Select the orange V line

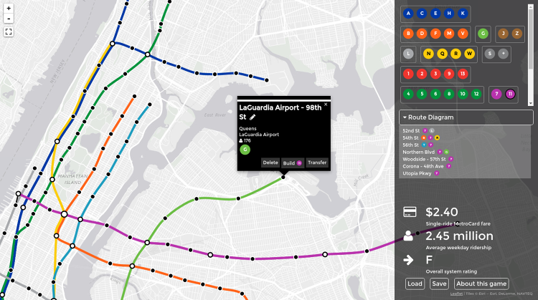click(x=463, y=34)
